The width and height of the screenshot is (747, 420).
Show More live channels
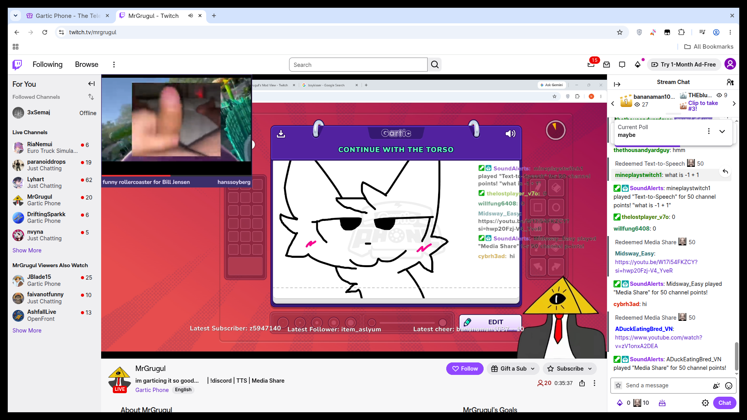(x=27, y=250)
